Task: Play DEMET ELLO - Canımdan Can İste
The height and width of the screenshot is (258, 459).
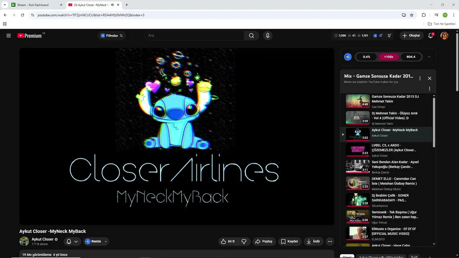Action: coord(387,183)
